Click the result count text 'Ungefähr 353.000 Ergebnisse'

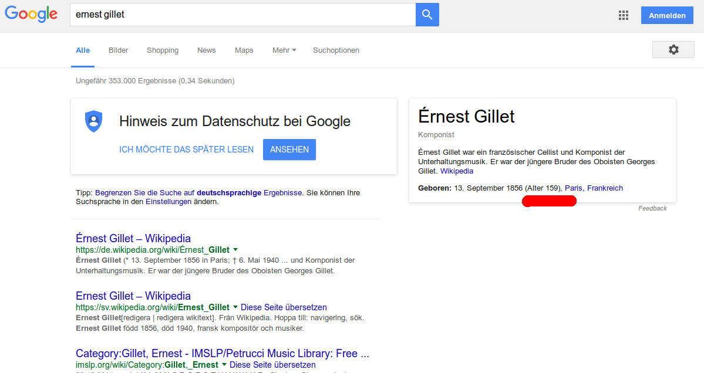126,81
